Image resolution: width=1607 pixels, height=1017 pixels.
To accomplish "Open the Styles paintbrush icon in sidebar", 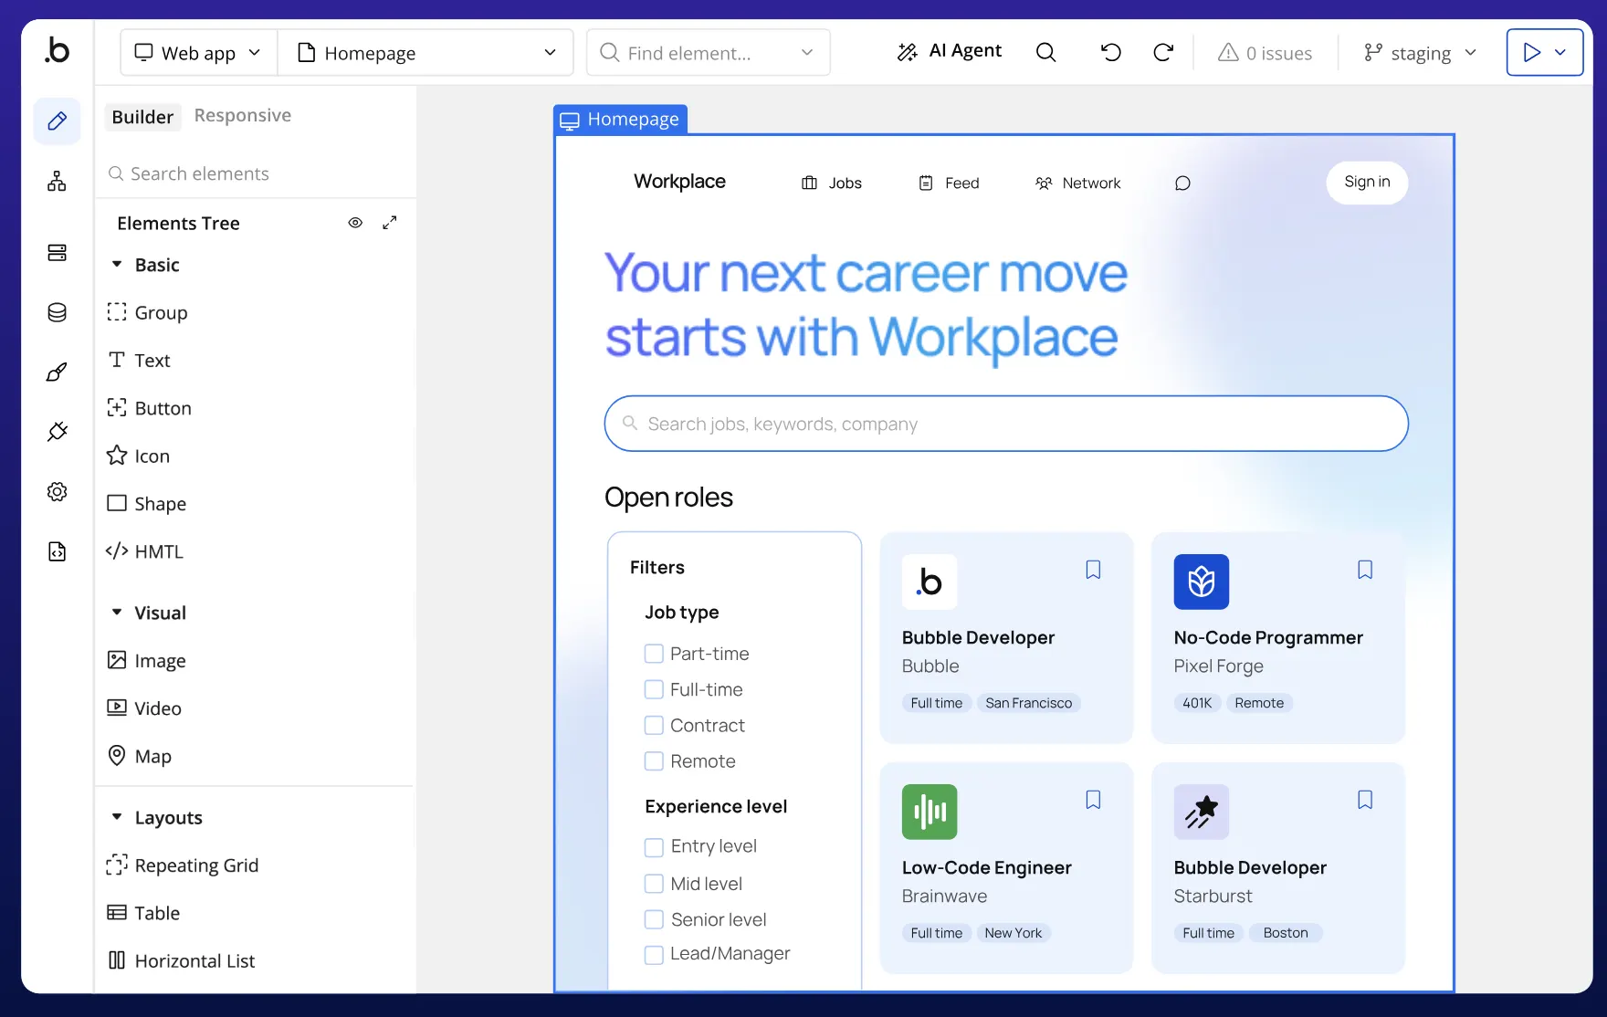I will 57,372.
